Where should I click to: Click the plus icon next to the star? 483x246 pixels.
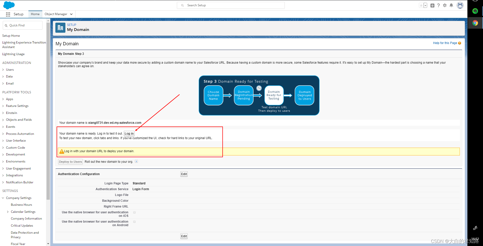click(432, 5)
